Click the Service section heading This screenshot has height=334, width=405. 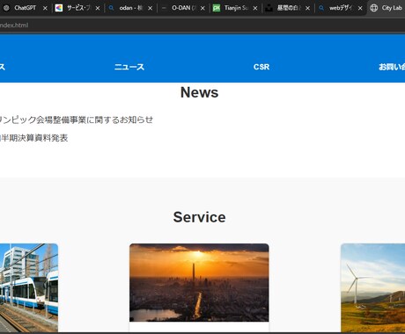[200, 217]
